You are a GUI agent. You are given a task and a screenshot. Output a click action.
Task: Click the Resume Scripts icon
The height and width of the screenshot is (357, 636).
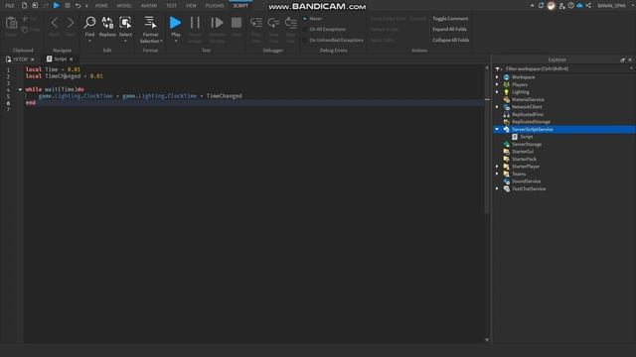217,23
